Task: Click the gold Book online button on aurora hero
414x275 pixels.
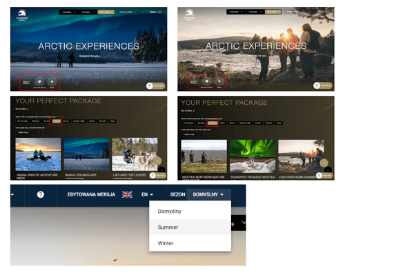Action: pyautogui.click(x=106, y=12)
